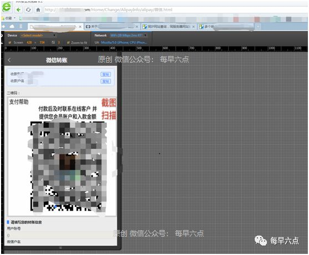Switch to the fourth tab 多个
The height and width of the screenshot is (255, 309).
click(x=225, y=27)
